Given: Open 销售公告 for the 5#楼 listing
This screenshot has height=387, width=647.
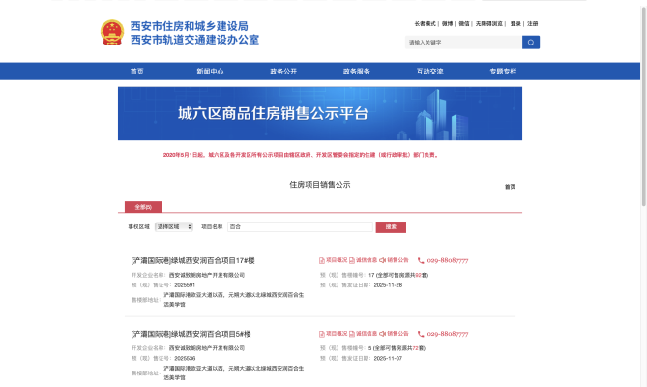Looking at the screenshot, I should click(395, 333).
